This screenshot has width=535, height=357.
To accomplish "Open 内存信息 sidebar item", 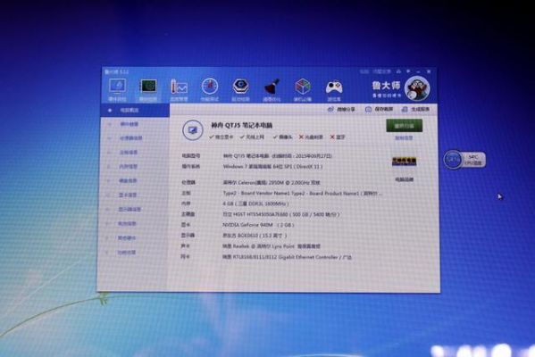I will [x=129, y=167].
